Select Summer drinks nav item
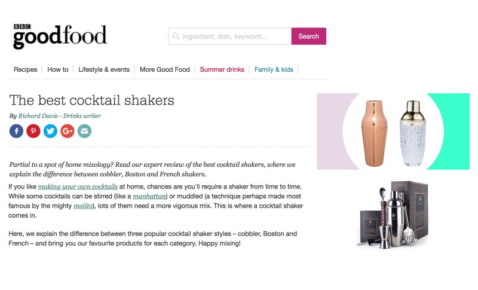The height and width of the screenshot is (290, 478). point(222,69)
